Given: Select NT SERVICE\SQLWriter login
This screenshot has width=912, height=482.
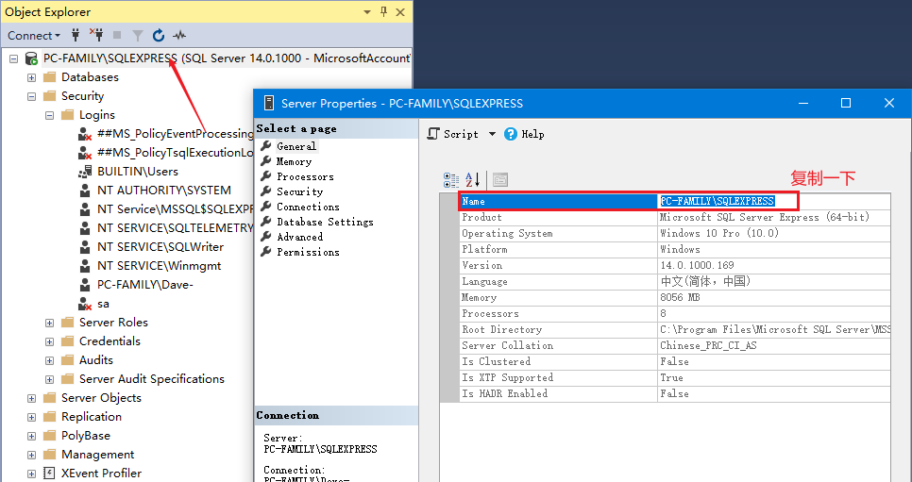Looking at the screenshot, I should click(160, 247).
